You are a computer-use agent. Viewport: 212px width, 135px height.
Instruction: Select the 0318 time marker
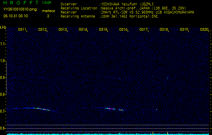(164, 30)
